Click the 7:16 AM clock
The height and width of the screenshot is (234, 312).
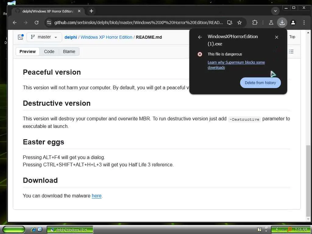(x=301, y=229)
